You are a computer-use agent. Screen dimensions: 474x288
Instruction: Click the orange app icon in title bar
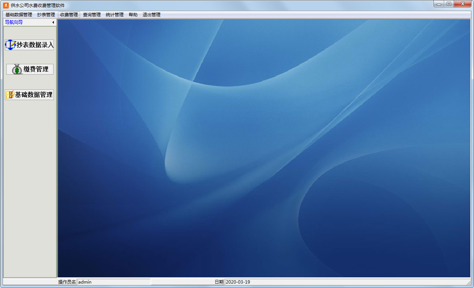coord(6,5)
